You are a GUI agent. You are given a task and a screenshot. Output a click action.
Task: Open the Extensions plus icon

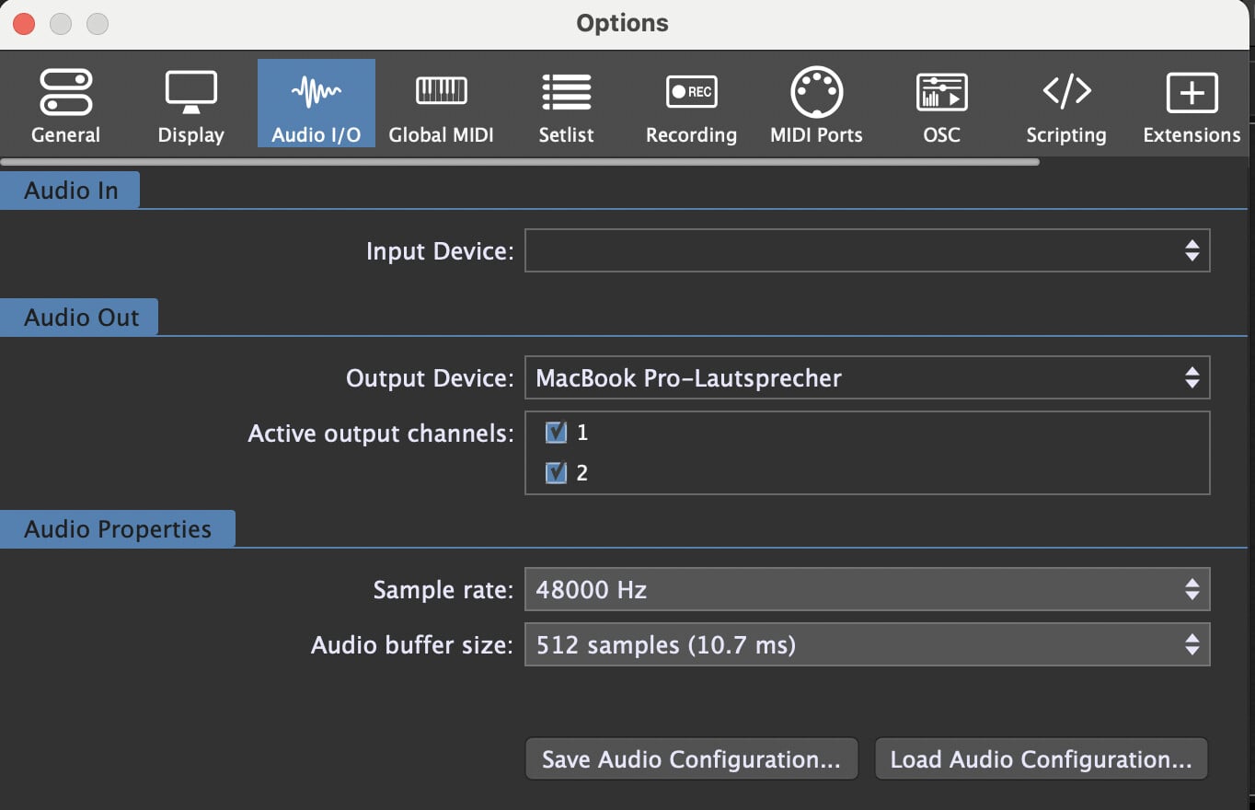[1192, 92]
